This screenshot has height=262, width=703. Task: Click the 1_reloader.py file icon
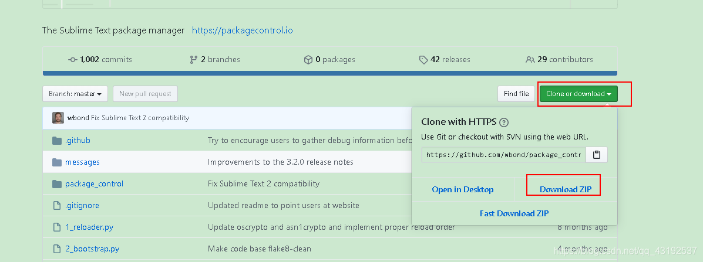(57, 227)
